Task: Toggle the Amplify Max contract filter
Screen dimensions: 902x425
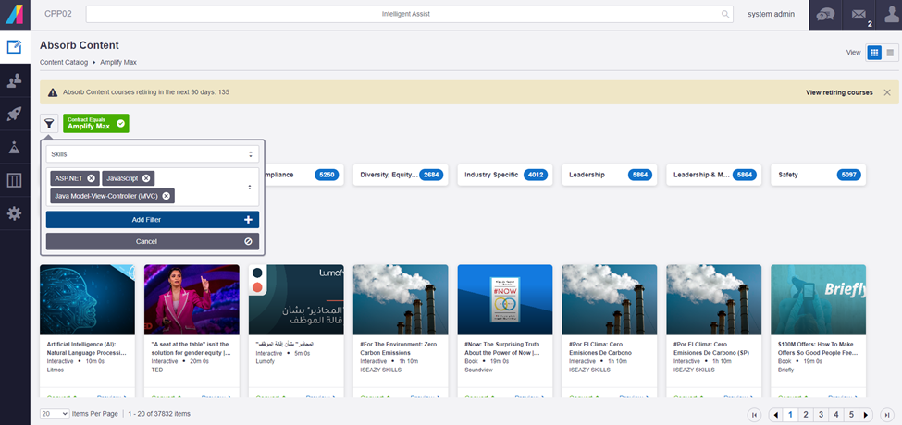Action: [96, 123]
